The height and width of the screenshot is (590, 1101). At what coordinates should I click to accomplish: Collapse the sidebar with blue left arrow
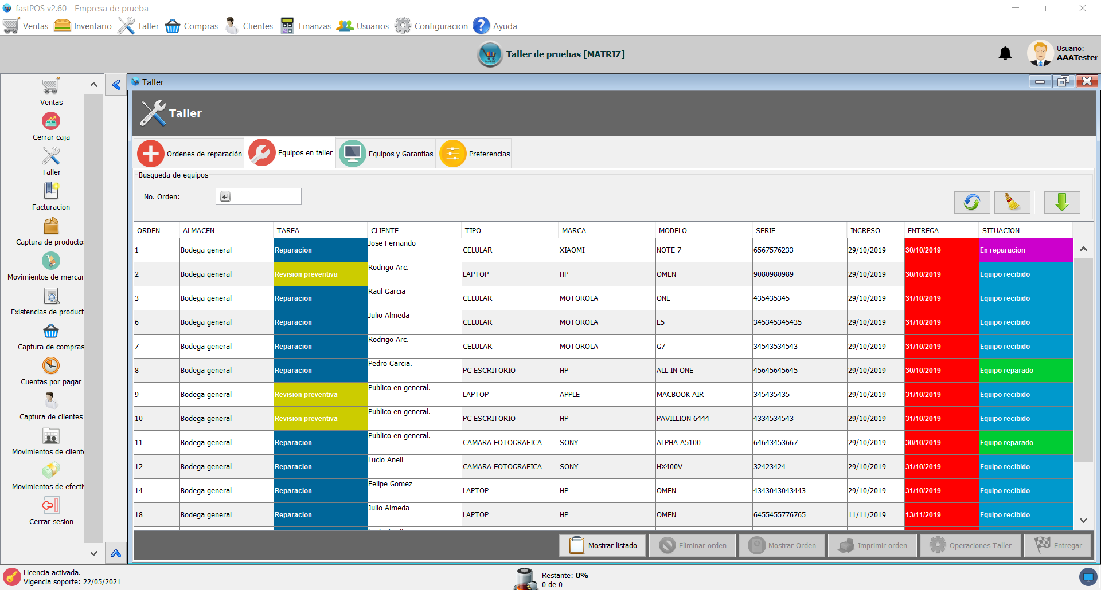pos(116,85)
